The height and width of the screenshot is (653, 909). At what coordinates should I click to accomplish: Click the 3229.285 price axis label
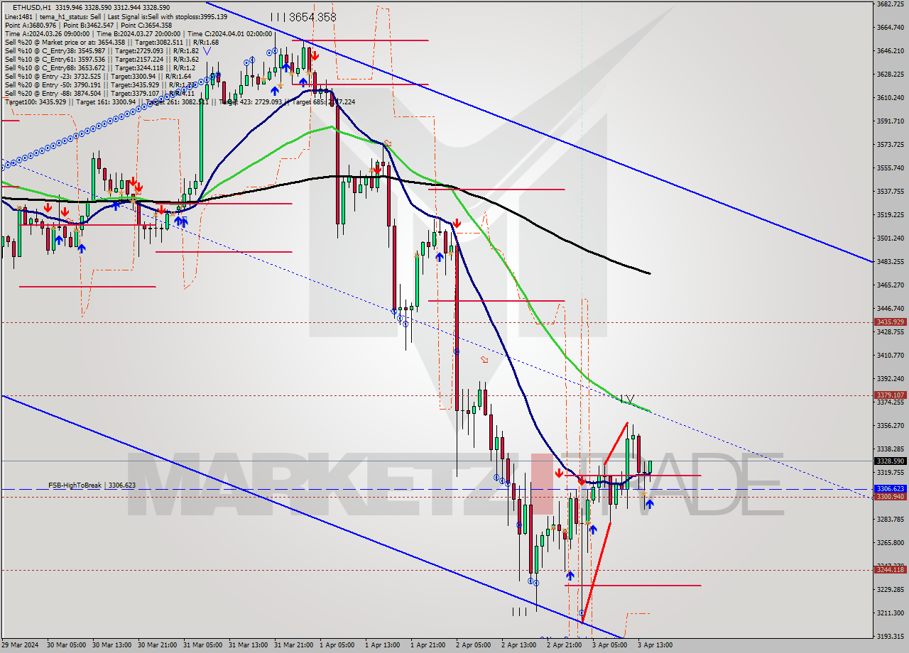[x=891, y=590]
